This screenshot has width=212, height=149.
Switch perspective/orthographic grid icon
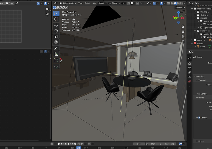183,41
